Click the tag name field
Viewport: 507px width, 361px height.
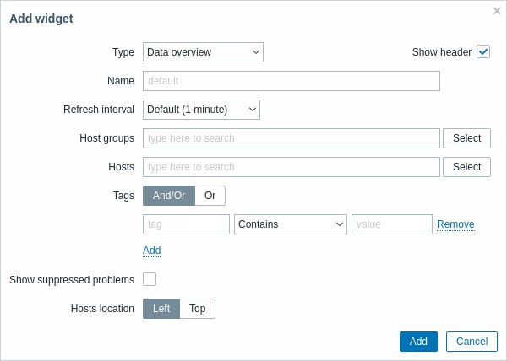[x=186, y=224]
